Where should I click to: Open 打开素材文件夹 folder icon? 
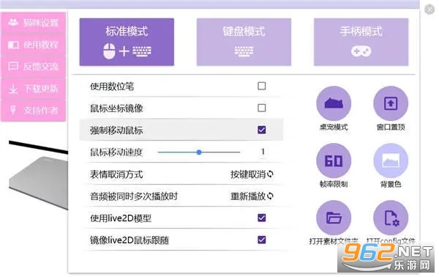[334, 218]
